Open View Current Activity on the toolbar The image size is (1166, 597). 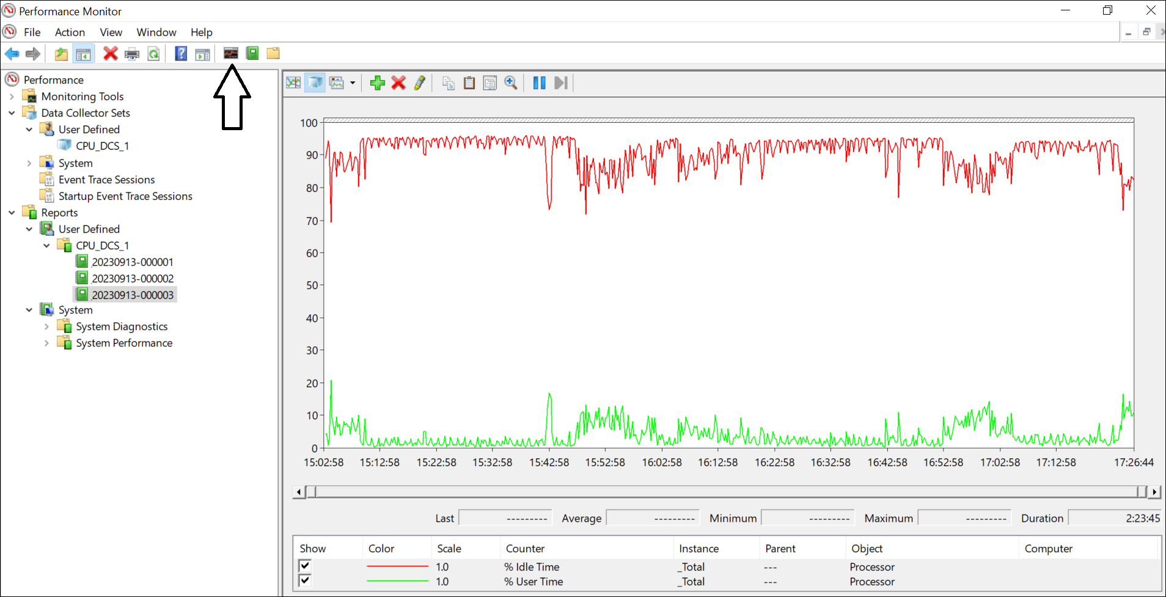click(x=293, y=82)
